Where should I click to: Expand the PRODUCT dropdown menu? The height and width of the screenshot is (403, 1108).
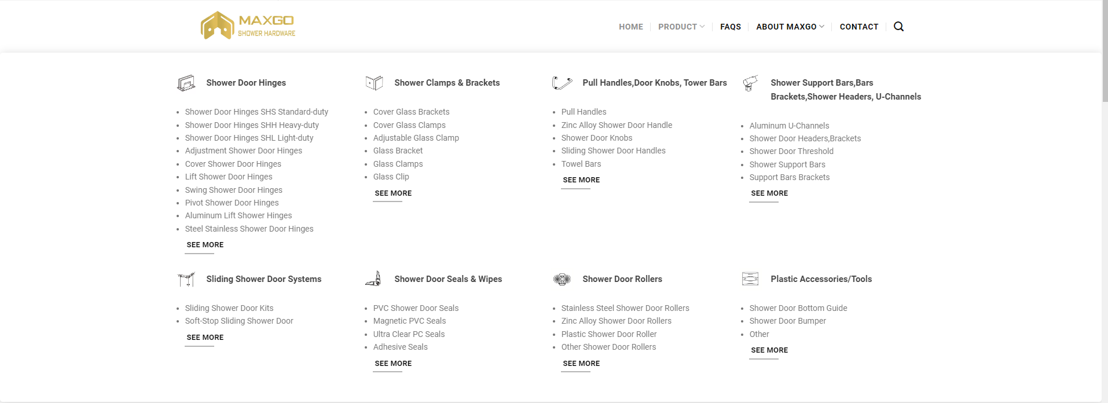(681, 27)
